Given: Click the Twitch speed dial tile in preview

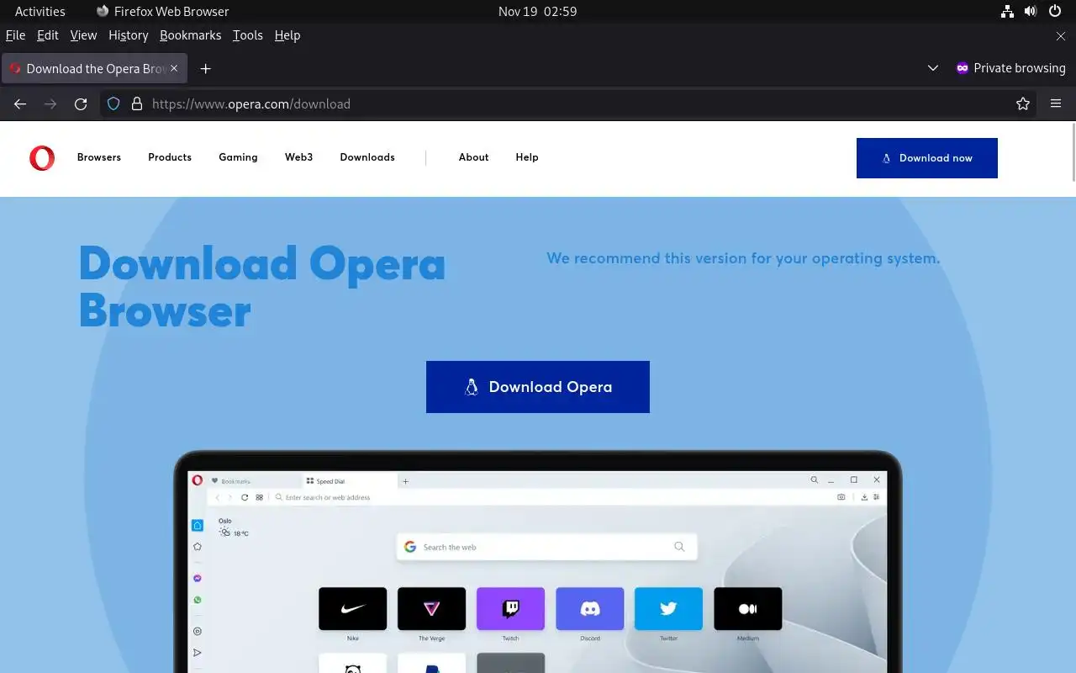Looking at the screenshot, I should point(511,608).
